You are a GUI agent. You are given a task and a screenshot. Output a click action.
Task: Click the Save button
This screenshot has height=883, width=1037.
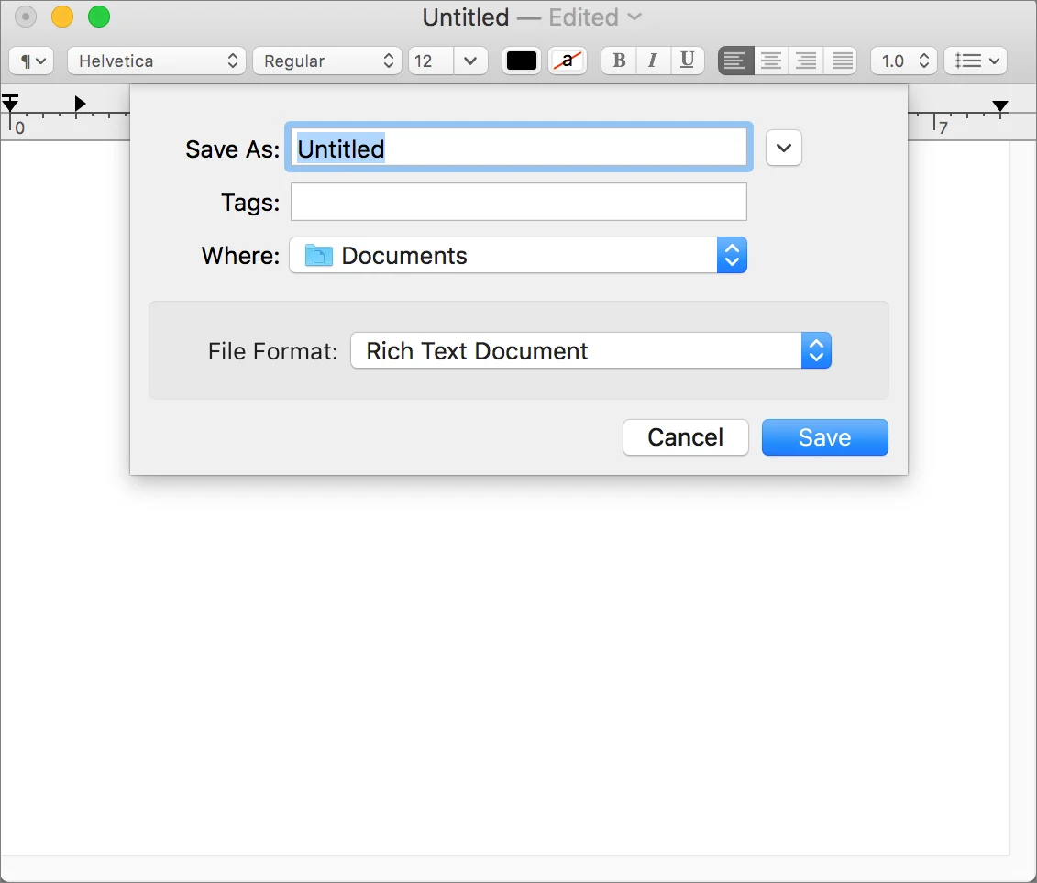pyautogui.click(x=824, y=437)
